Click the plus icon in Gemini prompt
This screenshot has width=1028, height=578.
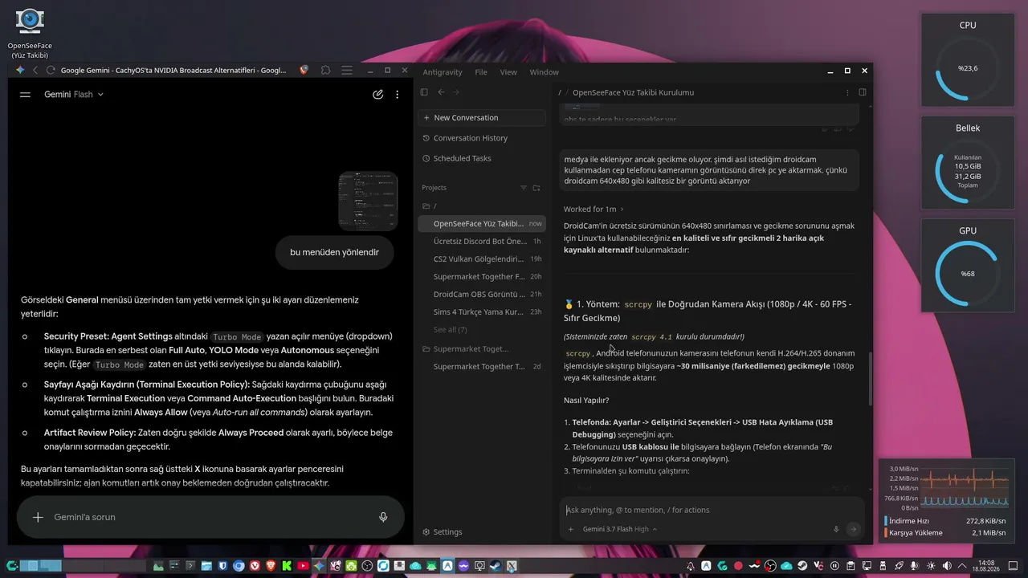coord(38,517)
